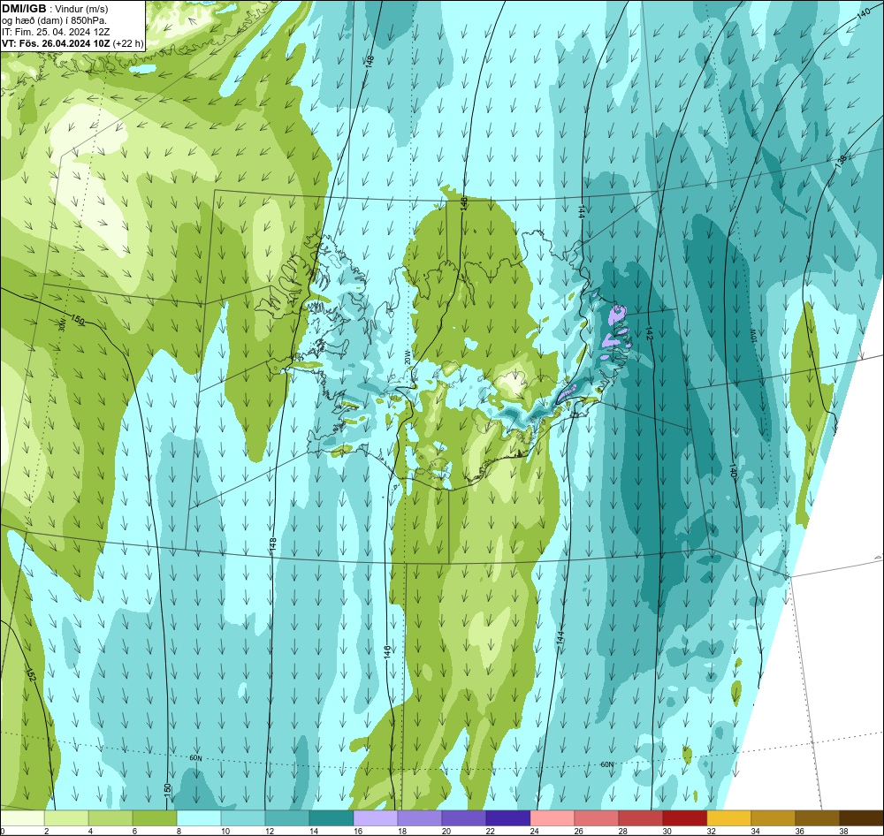The image size is (884, 836).
Task: Click the '142' height contour label
Action: (650, 333)
